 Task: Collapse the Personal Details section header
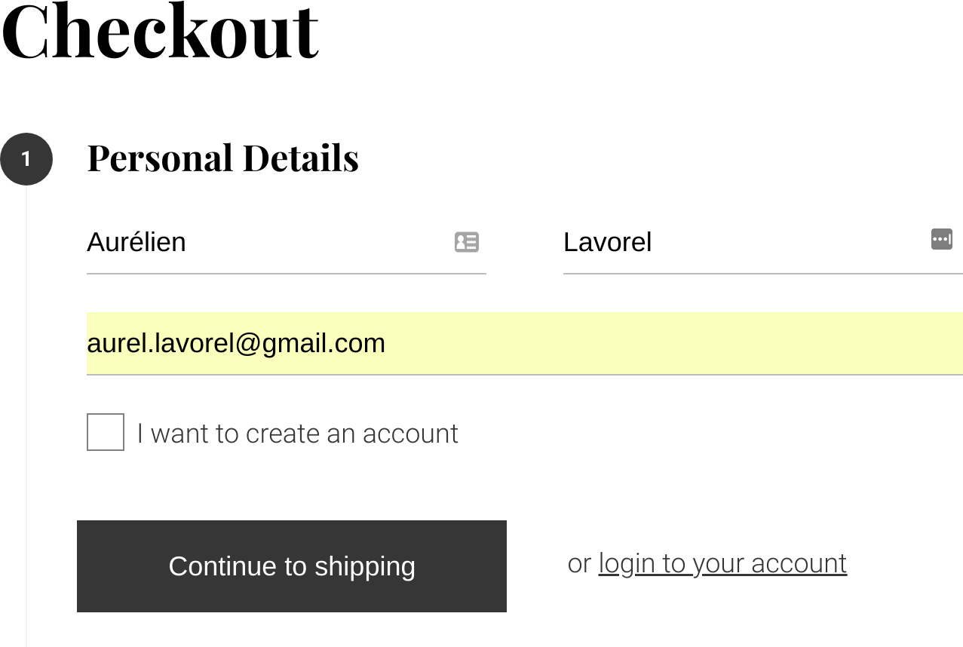tap(222, 158)
